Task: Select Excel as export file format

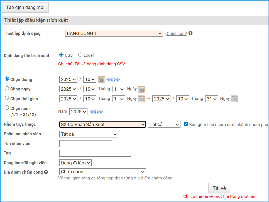Action: [80, 55]
